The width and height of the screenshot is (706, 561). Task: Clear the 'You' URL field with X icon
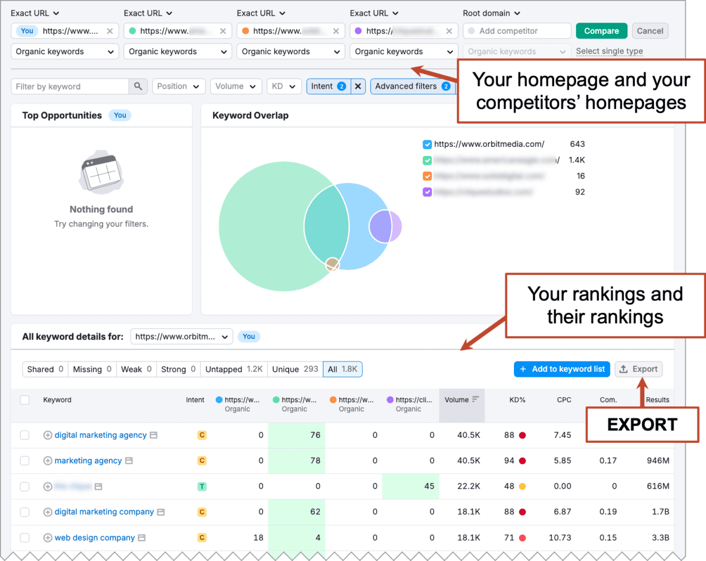coord(110,31)
